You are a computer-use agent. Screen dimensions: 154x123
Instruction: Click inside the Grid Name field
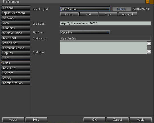coord(105,38)
